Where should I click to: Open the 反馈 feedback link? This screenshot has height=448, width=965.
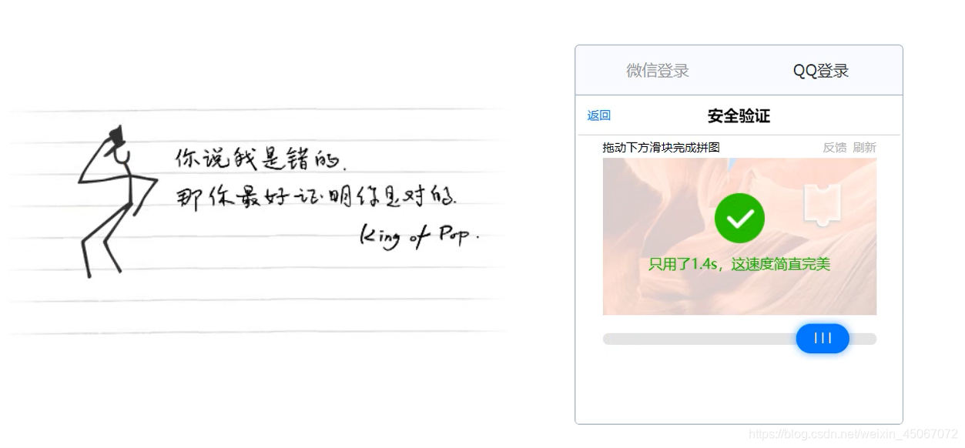coord(835,147)
